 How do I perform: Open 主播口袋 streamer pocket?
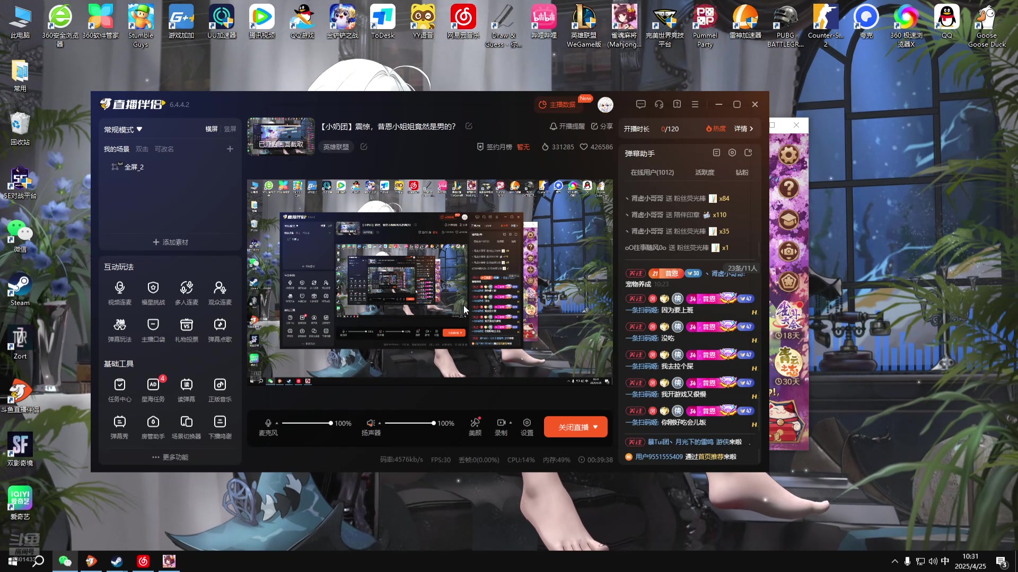153,330
